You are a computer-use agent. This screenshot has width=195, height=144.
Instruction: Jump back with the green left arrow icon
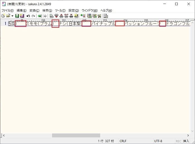point(40,16)
